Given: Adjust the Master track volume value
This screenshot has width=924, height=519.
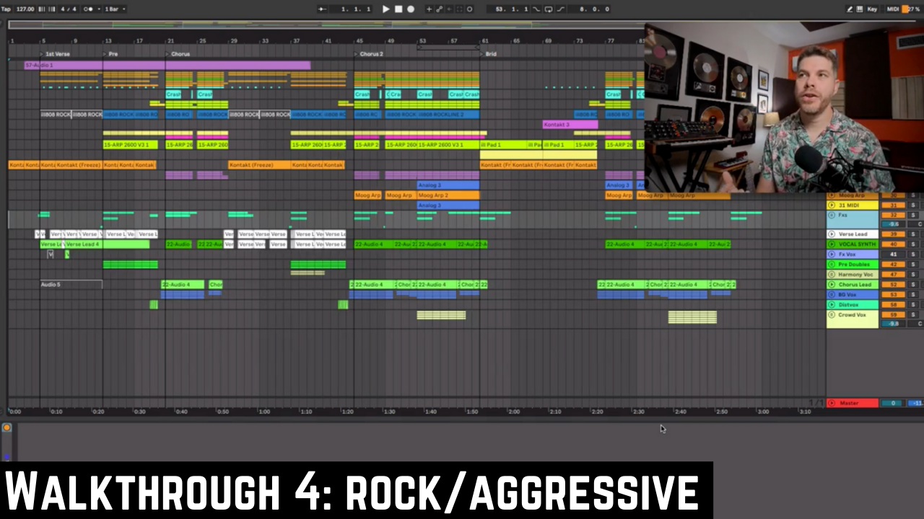Looking at the screenshot, I should (x=893, y=403).
